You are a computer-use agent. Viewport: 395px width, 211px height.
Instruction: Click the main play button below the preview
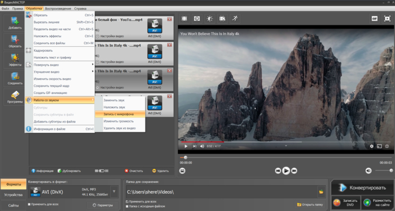[x=286, y=171]
